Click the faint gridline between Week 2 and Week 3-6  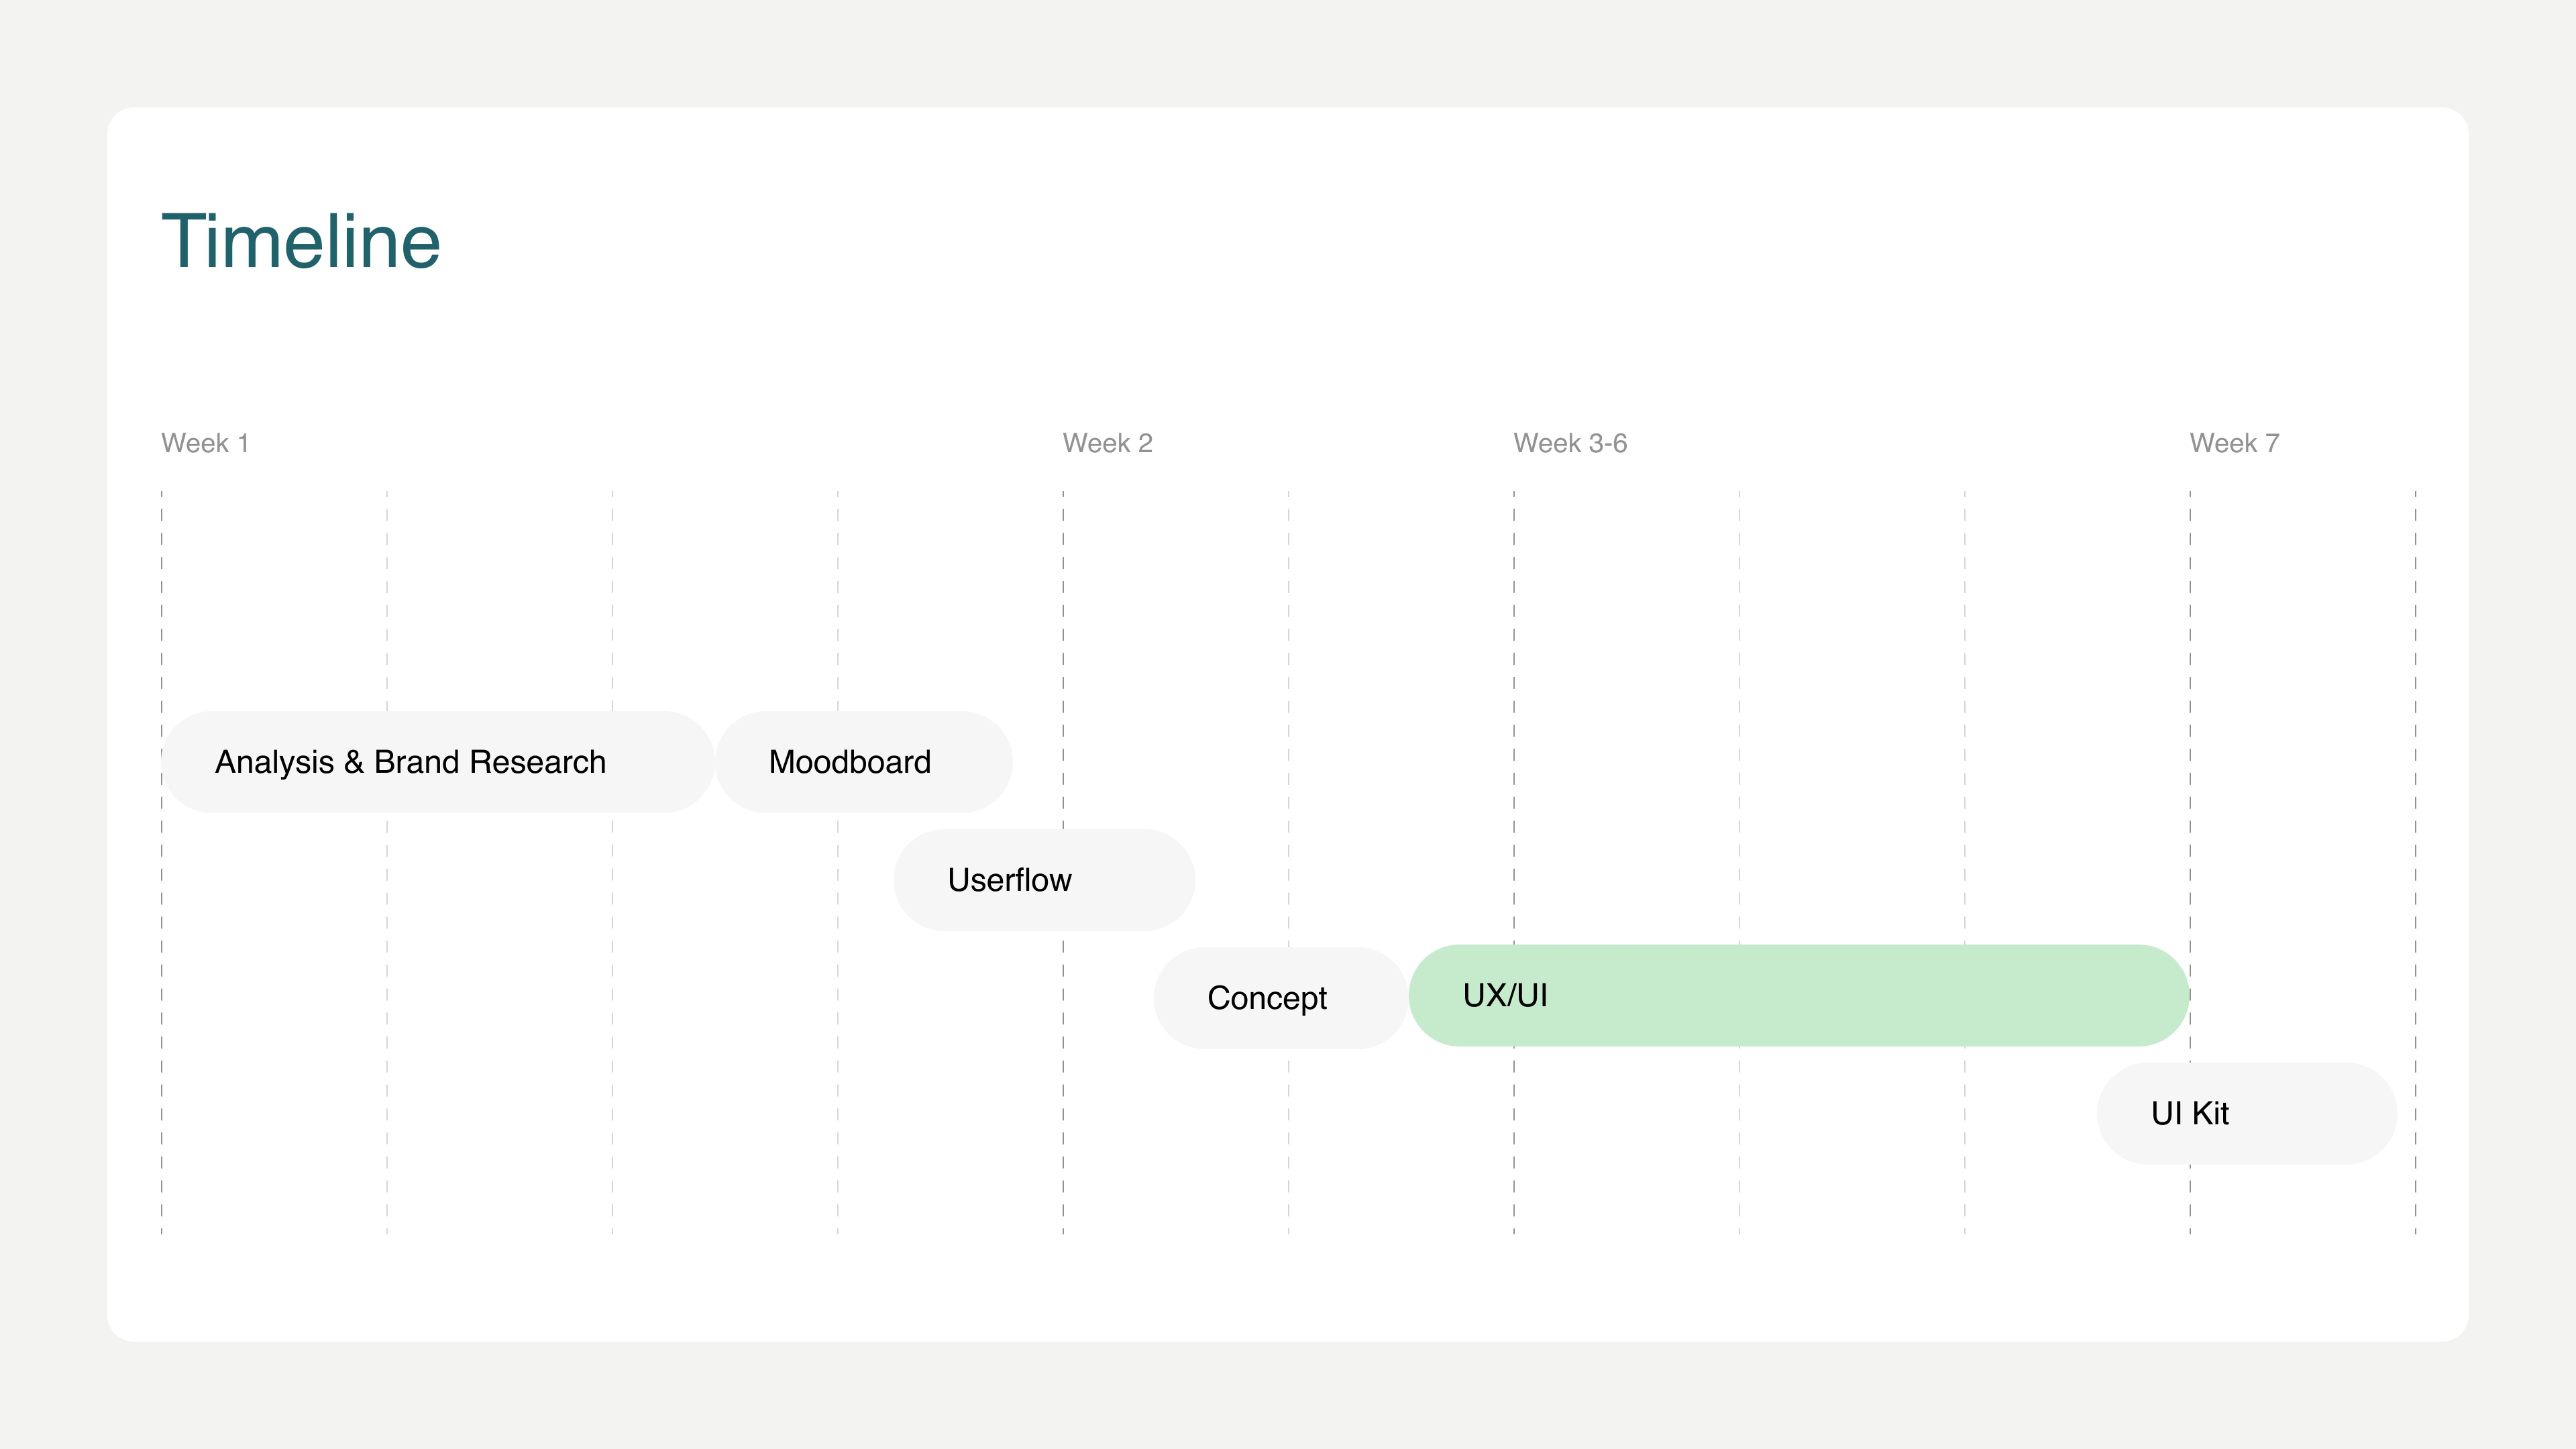[1289, 600]
